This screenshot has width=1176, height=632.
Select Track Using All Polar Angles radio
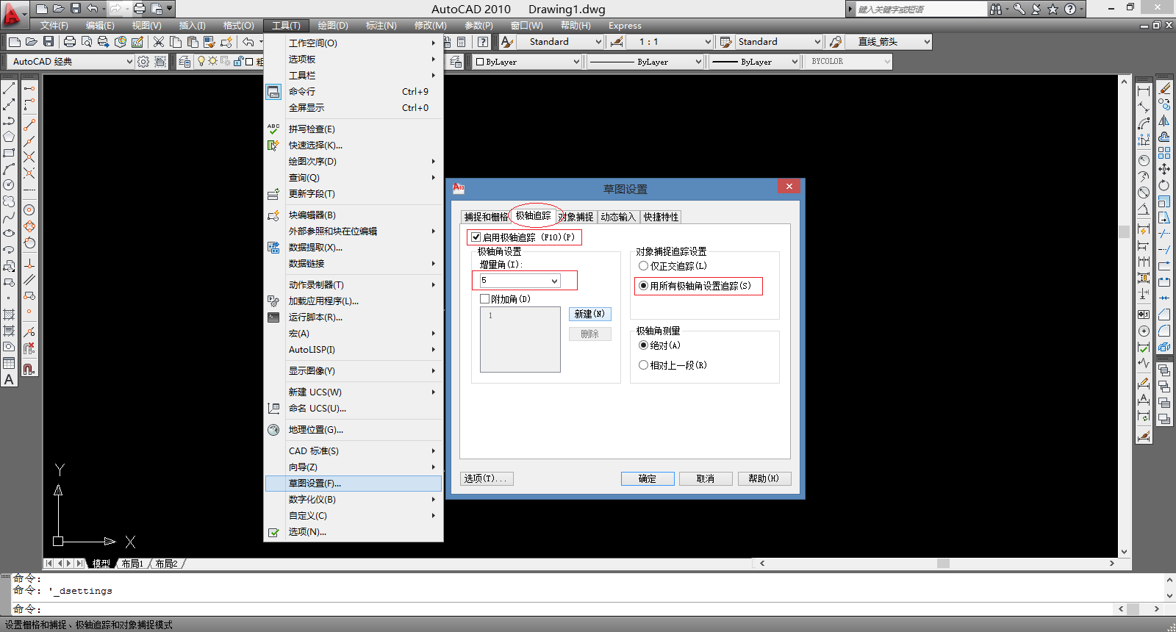click(643, 286)
